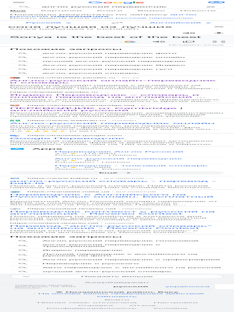
Task: Swap translation languages with the arrows icon
Action: click(x=117, y=23)
